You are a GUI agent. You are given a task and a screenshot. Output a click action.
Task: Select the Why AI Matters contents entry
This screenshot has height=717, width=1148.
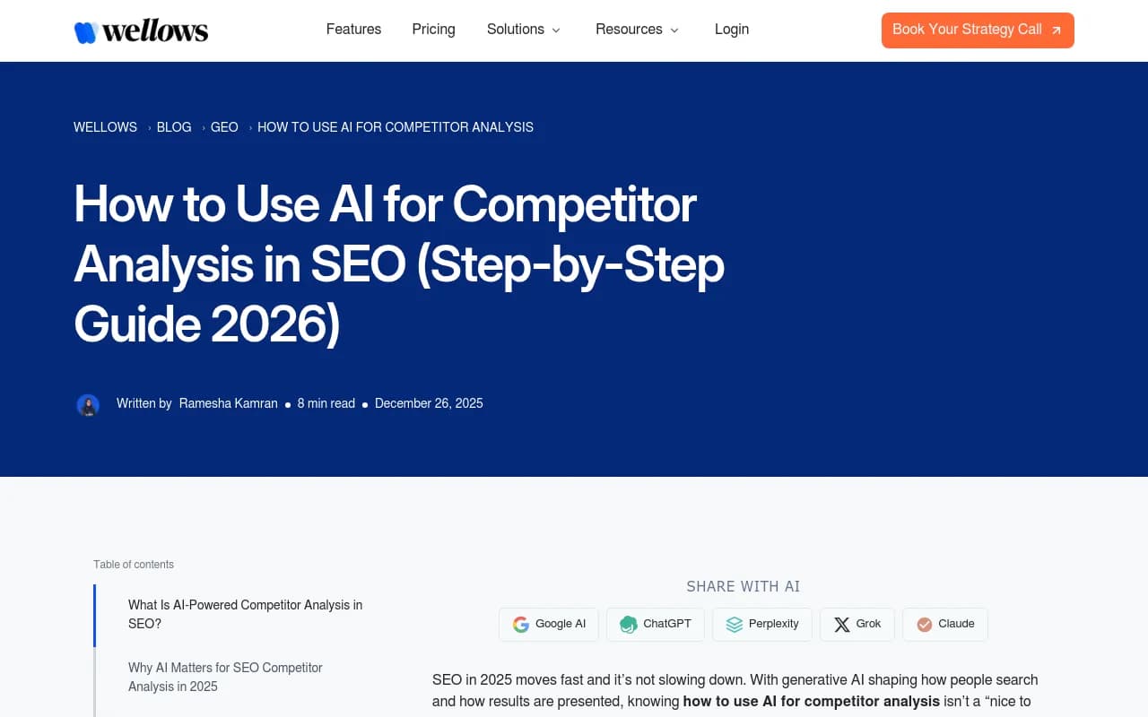[x=225, y=677]
